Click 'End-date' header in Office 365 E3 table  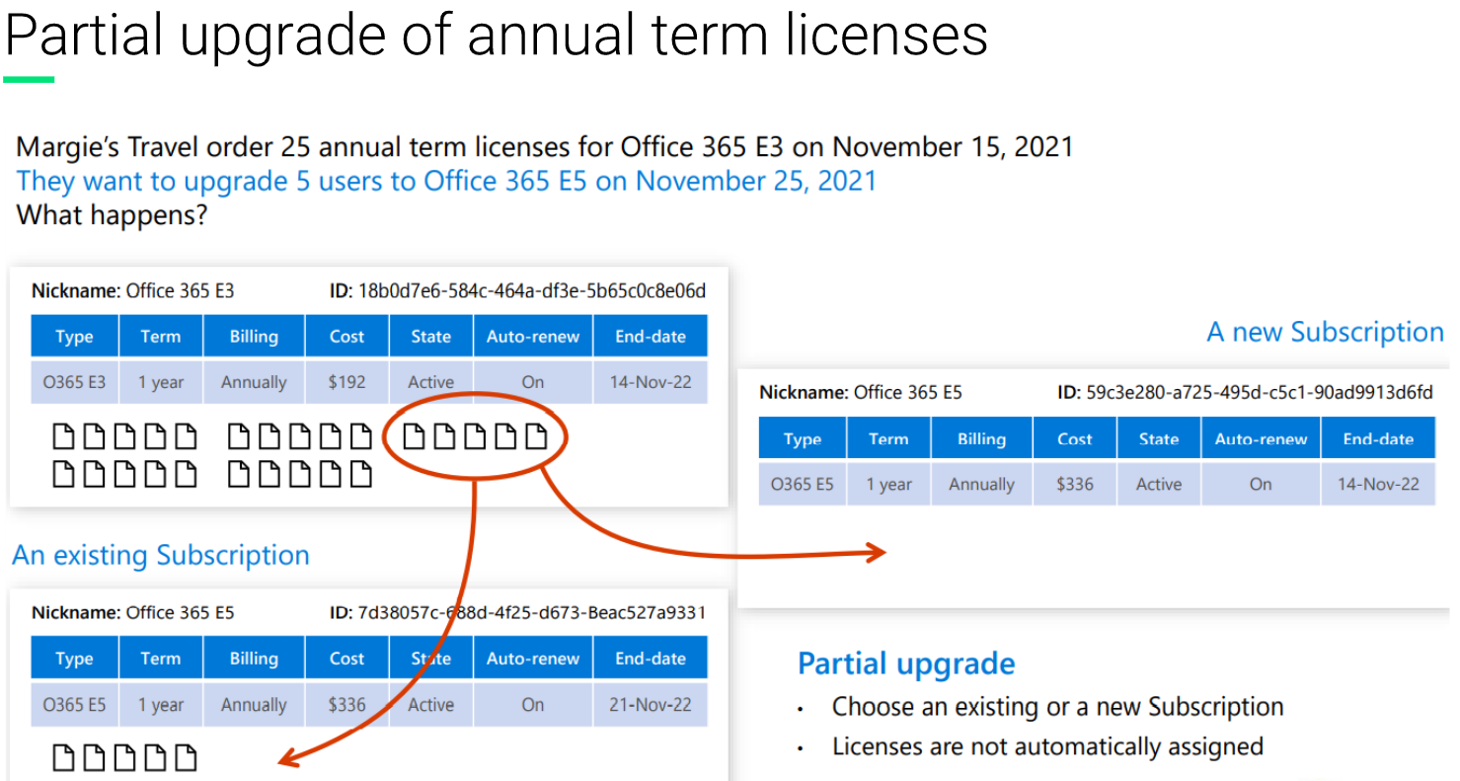click(651, 336)
